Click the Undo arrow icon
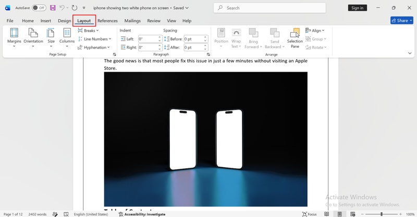This screenshot has height=217, width=417. point(62,8)
